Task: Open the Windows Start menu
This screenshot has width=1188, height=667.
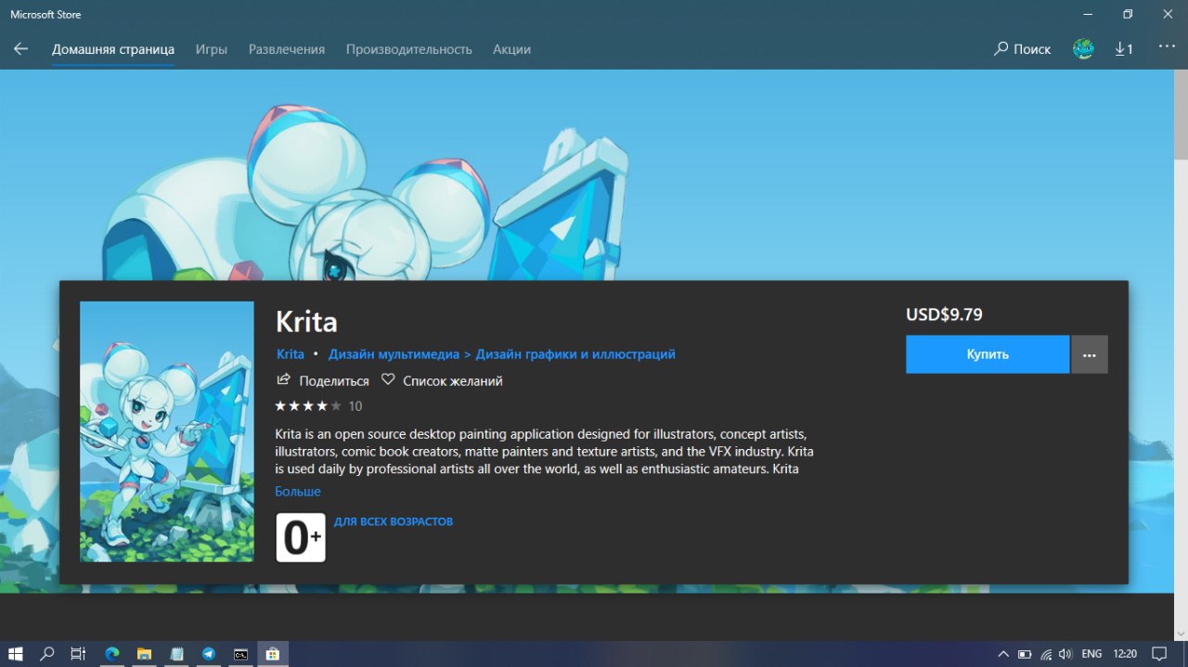Action: pyautogui.click(x=16, y=654)
